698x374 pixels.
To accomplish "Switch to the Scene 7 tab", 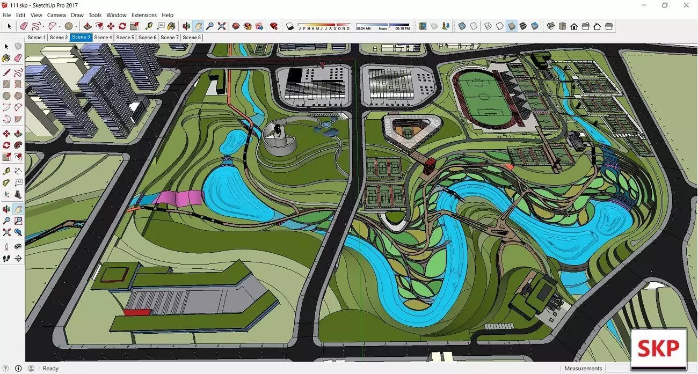I will [170, 38].
